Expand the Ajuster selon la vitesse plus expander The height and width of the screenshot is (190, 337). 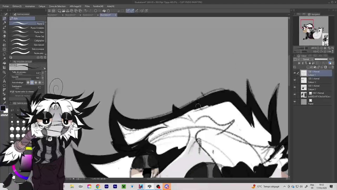pyautogui.click(x=11, y=92)
